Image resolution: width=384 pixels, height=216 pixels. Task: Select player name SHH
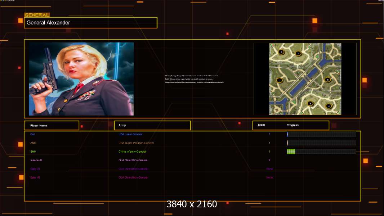tap(33, 152)
